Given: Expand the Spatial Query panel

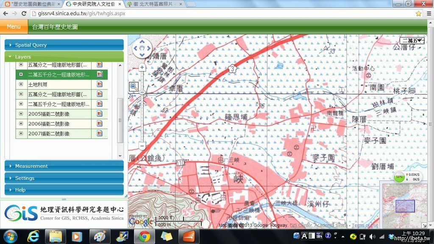Looking at the screenshot, I should 64,45.
